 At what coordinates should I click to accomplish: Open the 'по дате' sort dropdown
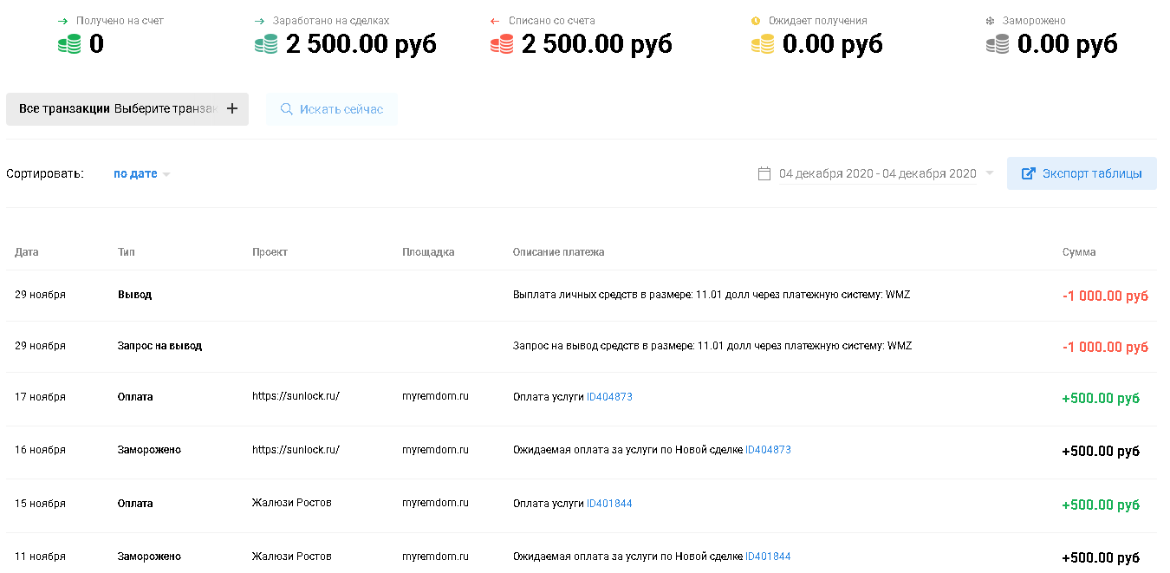(x=141, y=173)
